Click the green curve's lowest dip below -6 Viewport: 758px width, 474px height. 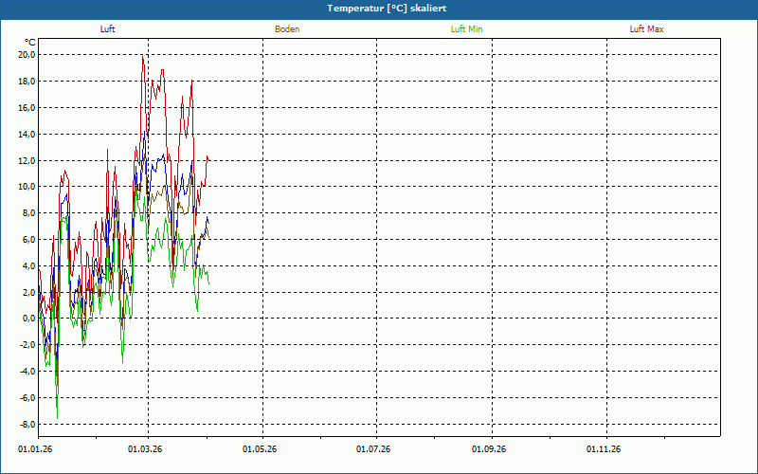click(57, 417)
